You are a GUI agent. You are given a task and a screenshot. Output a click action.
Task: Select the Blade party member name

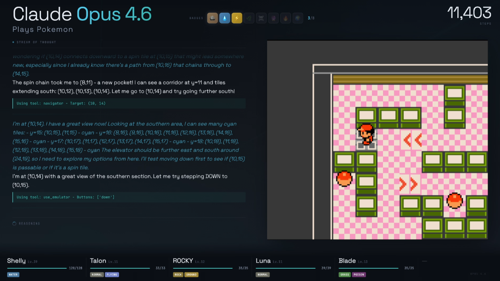347,261
